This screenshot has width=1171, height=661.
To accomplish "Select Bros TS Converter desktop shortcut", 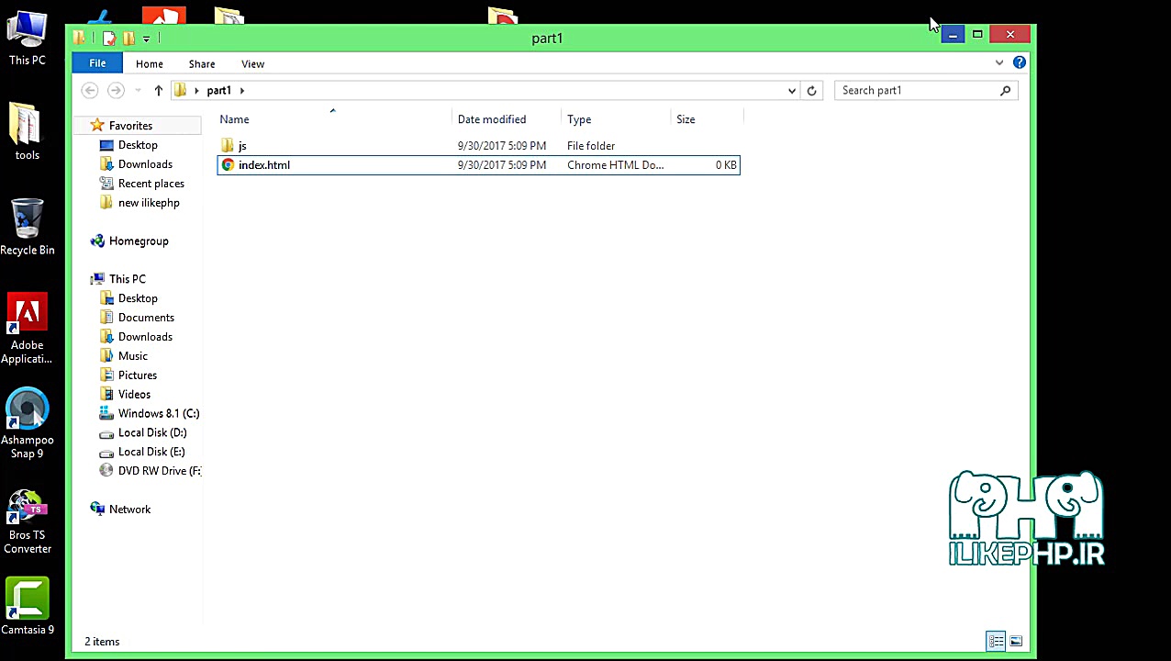I will click(x=28, y=521).
